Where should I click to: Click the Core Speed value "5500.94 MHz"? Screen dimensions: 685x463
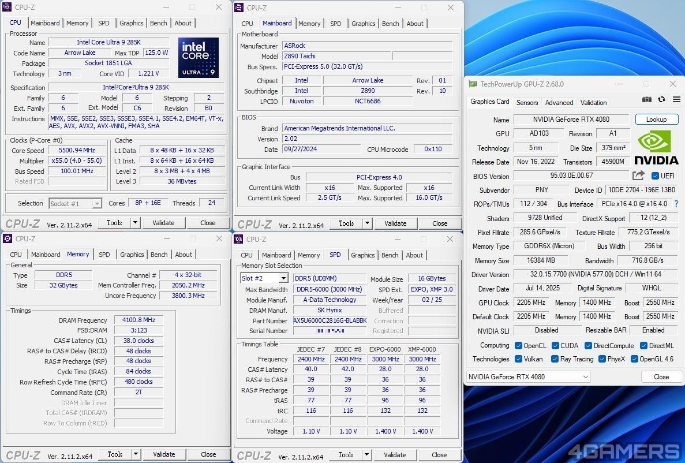(77, 151)
